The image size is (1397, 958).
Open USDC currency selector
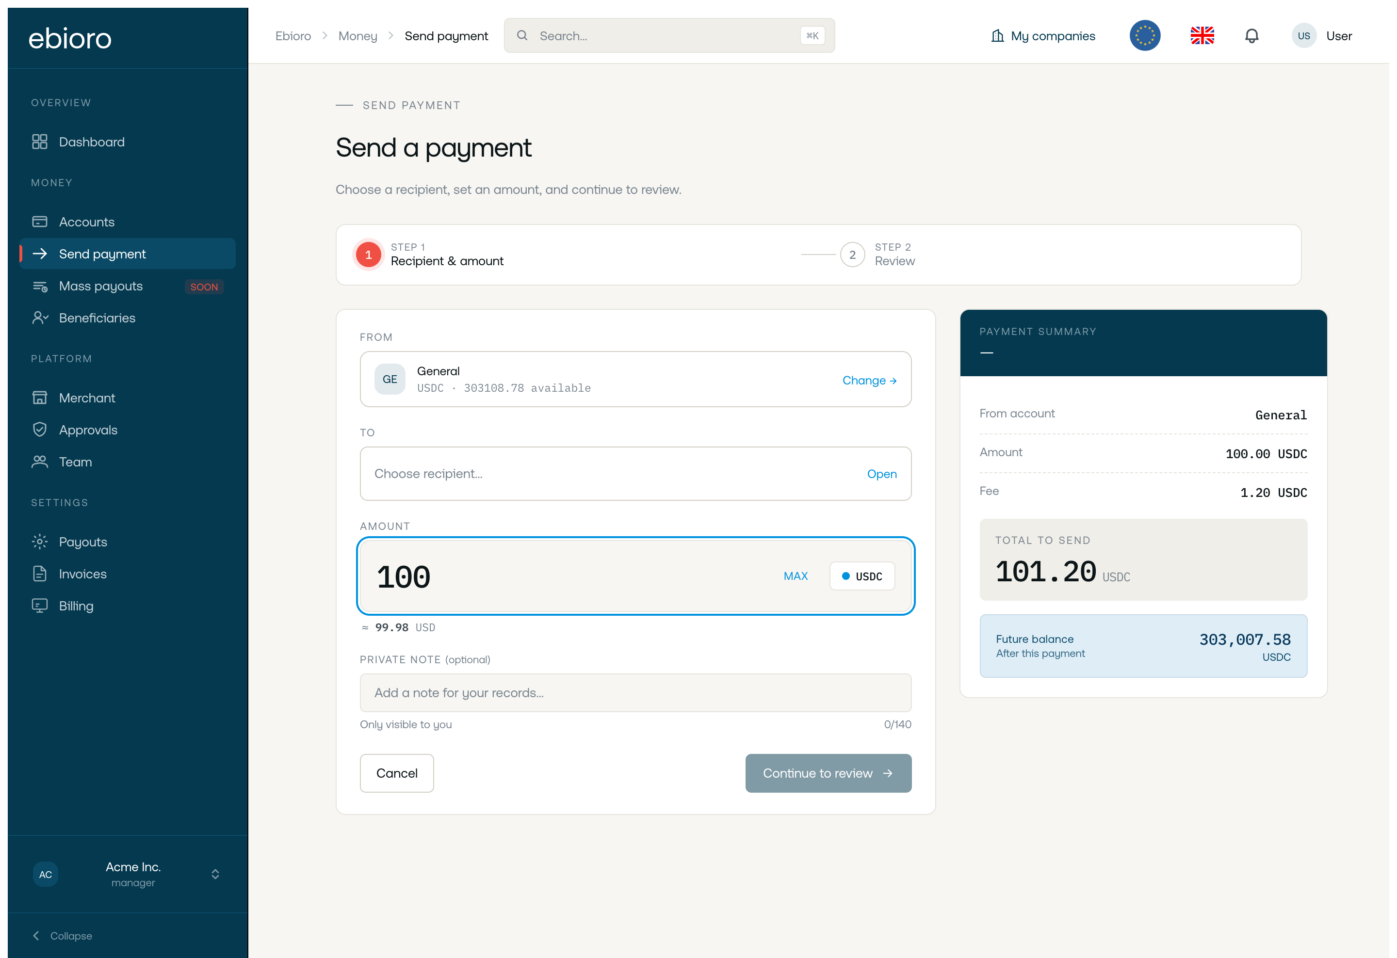[862, 576]
